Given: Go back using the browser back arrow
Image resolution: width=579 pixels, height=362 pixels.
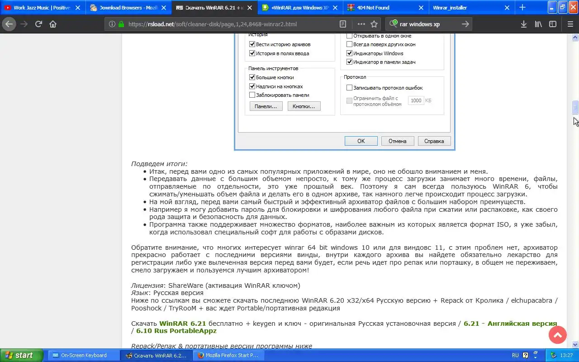Looking at the screenshot, I should point(9,24).
